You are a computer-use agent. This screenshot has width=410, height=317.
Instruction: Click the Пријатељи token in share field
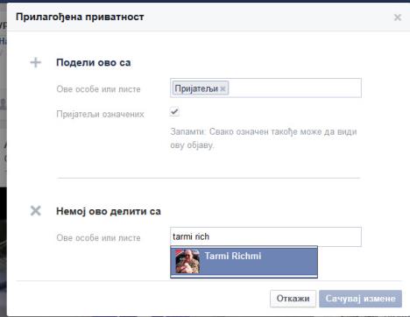[201, 88]
